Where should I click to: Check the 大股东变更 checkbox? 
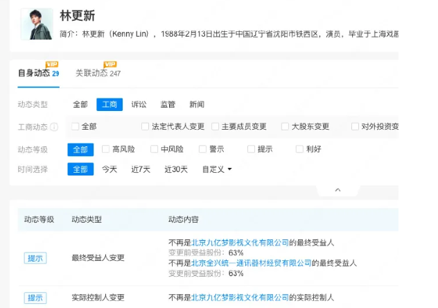285,127
